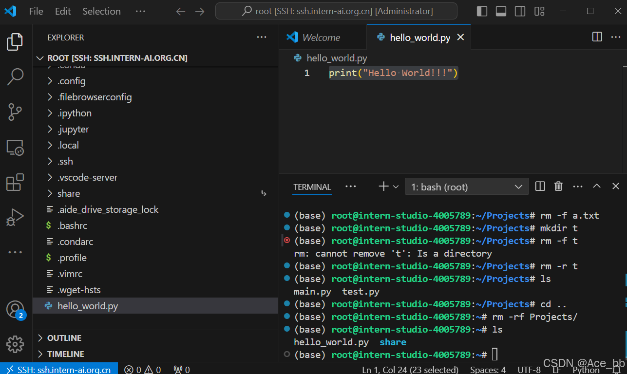627x374 pixels.
Task: Expand the .ipython folder
Action: click(x=155, y=113)
